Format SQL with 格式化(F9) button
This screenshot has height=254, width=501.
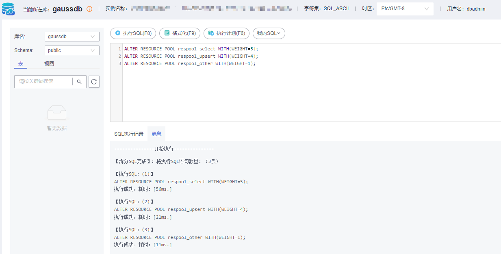click(x=180, y=33)
